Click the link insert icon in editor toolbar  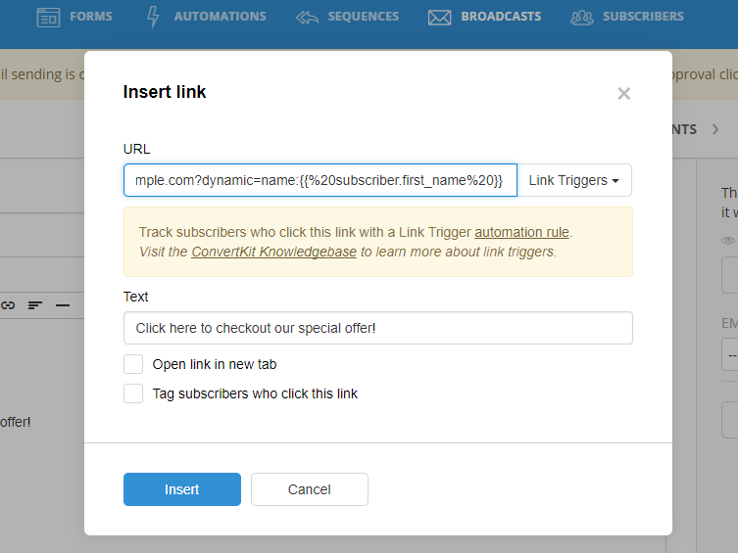8,305
